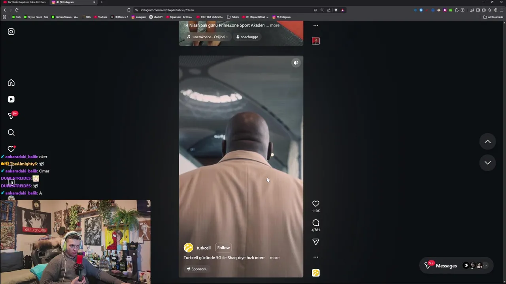Open the Albüm bookmarks folder
This screenshot has height=284, width=506.
(x=233, y=17)
